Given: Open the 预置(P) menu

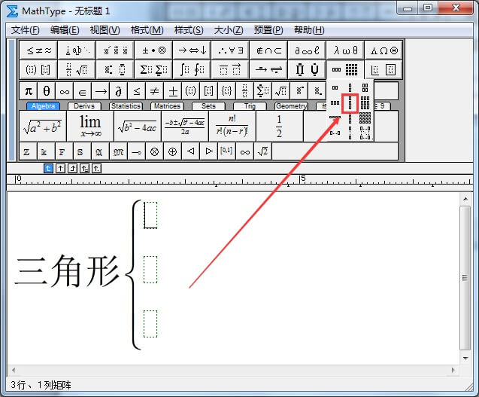Looking at the screenshot, I should [268, 30].
